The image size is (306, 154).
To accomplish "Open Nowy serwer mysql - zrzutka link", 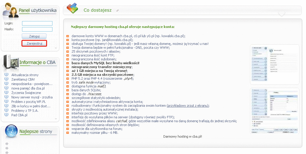I will coord(32,97).
